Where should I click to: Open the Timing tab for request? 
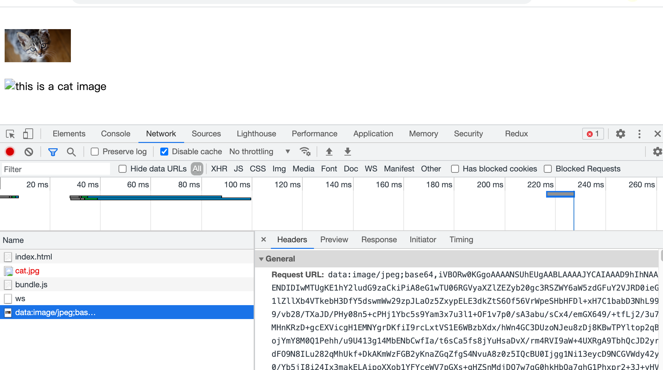click(461, 239)
